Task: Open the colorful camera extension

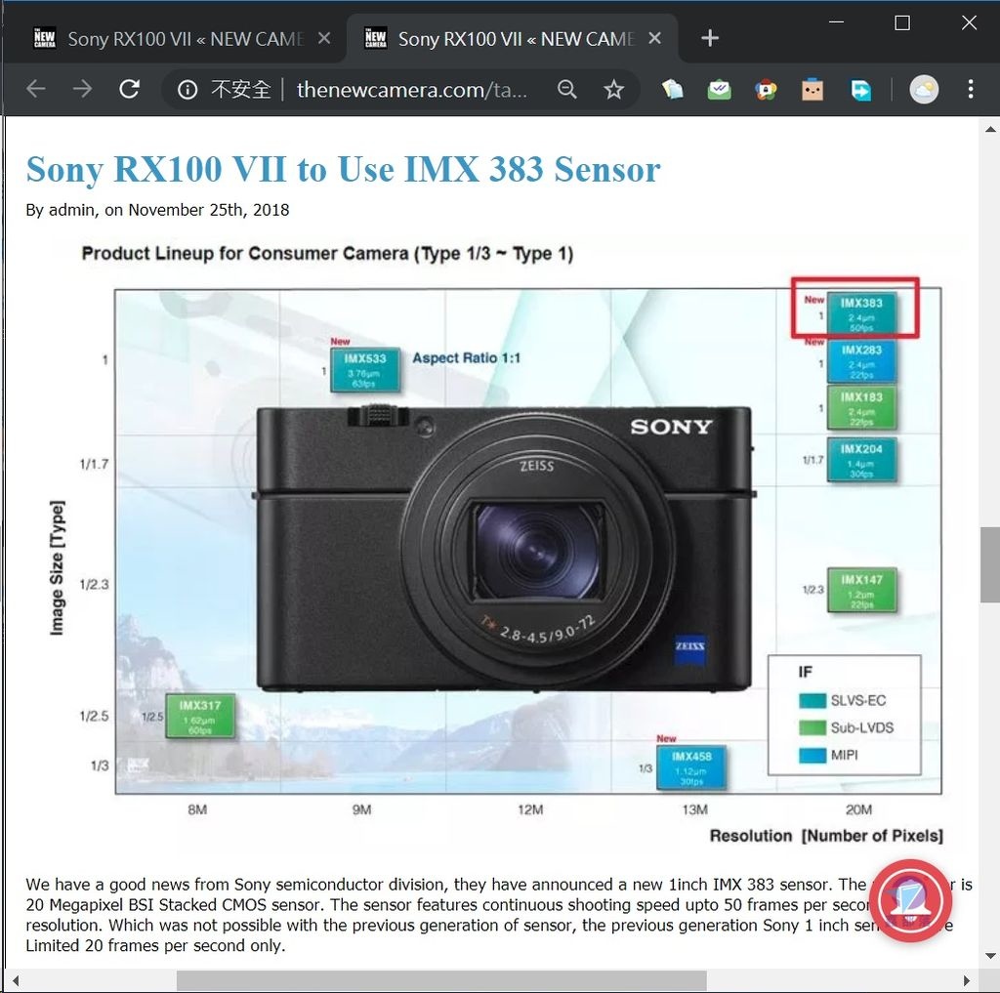Action: point(766,89)
